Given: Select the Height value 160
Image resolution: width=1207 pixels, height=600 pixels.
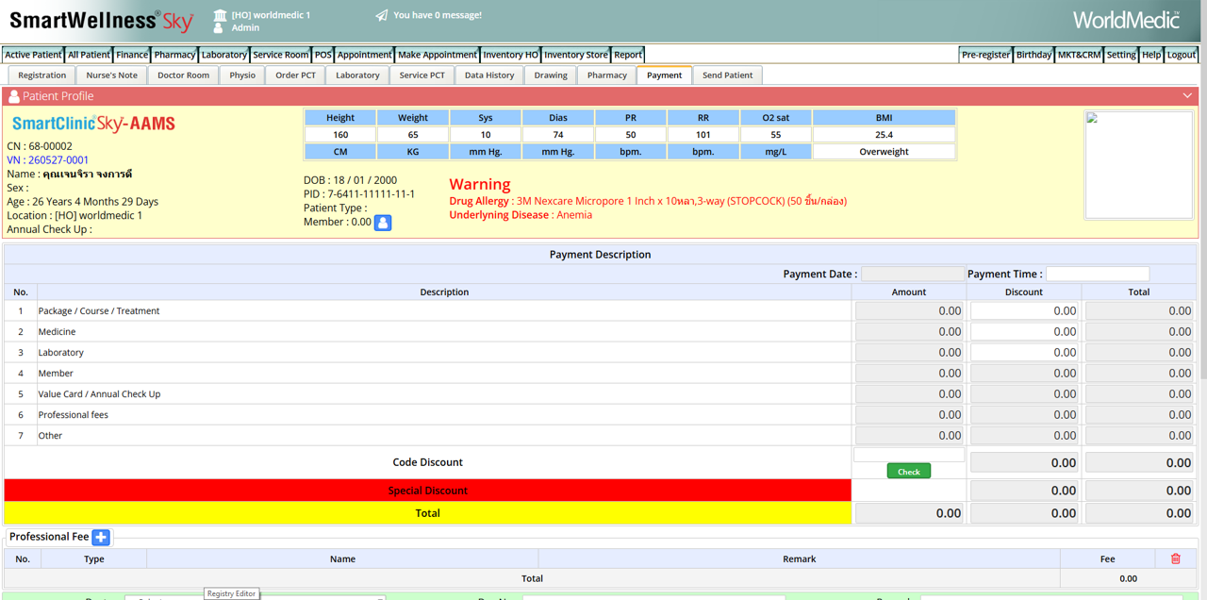Looking at the screenshot, I should point(340,135).
